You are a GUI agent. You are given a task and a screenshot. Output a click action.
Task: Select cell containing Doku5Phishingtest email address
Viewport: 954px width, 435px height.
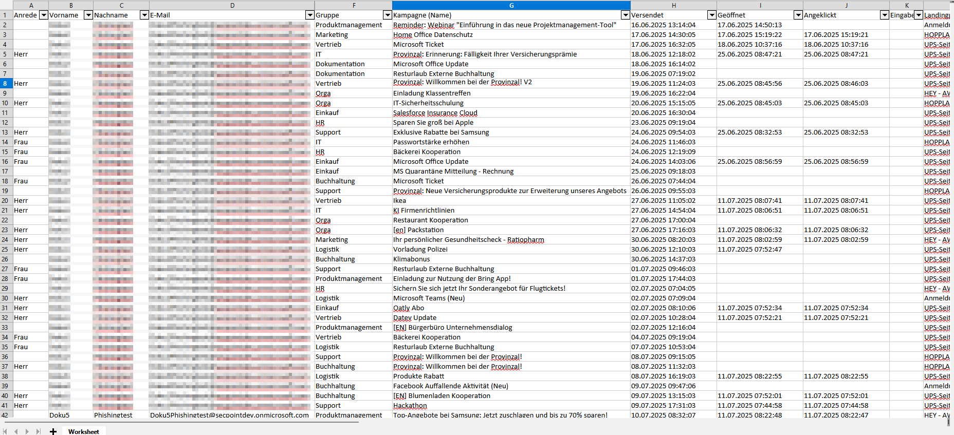click(x=229, y=415)
